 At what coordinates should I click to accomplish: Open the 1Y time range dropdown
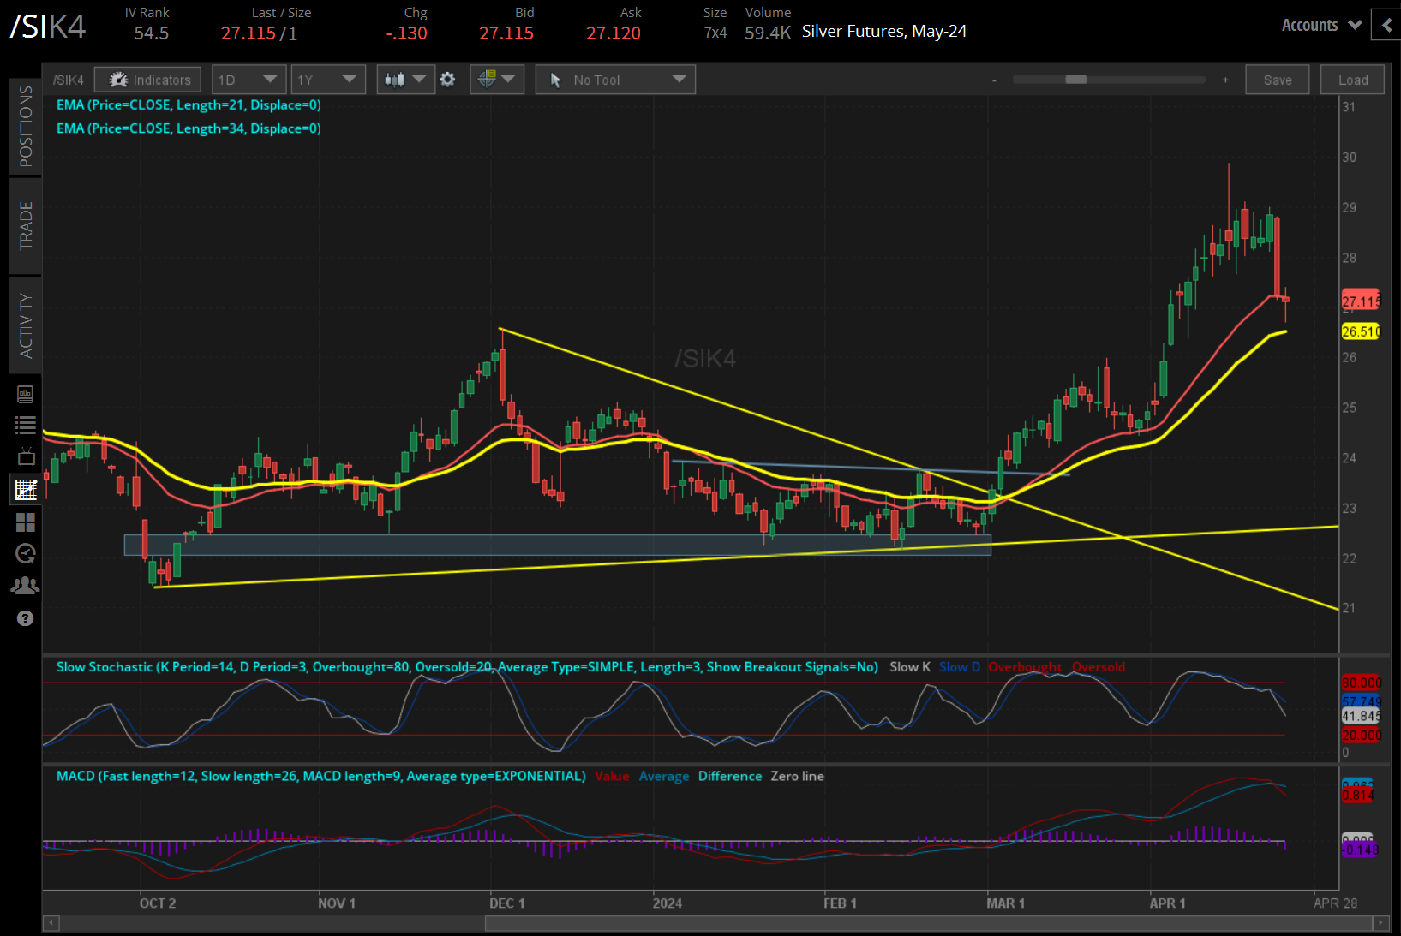pyautogui.click(x=327, y=80)
